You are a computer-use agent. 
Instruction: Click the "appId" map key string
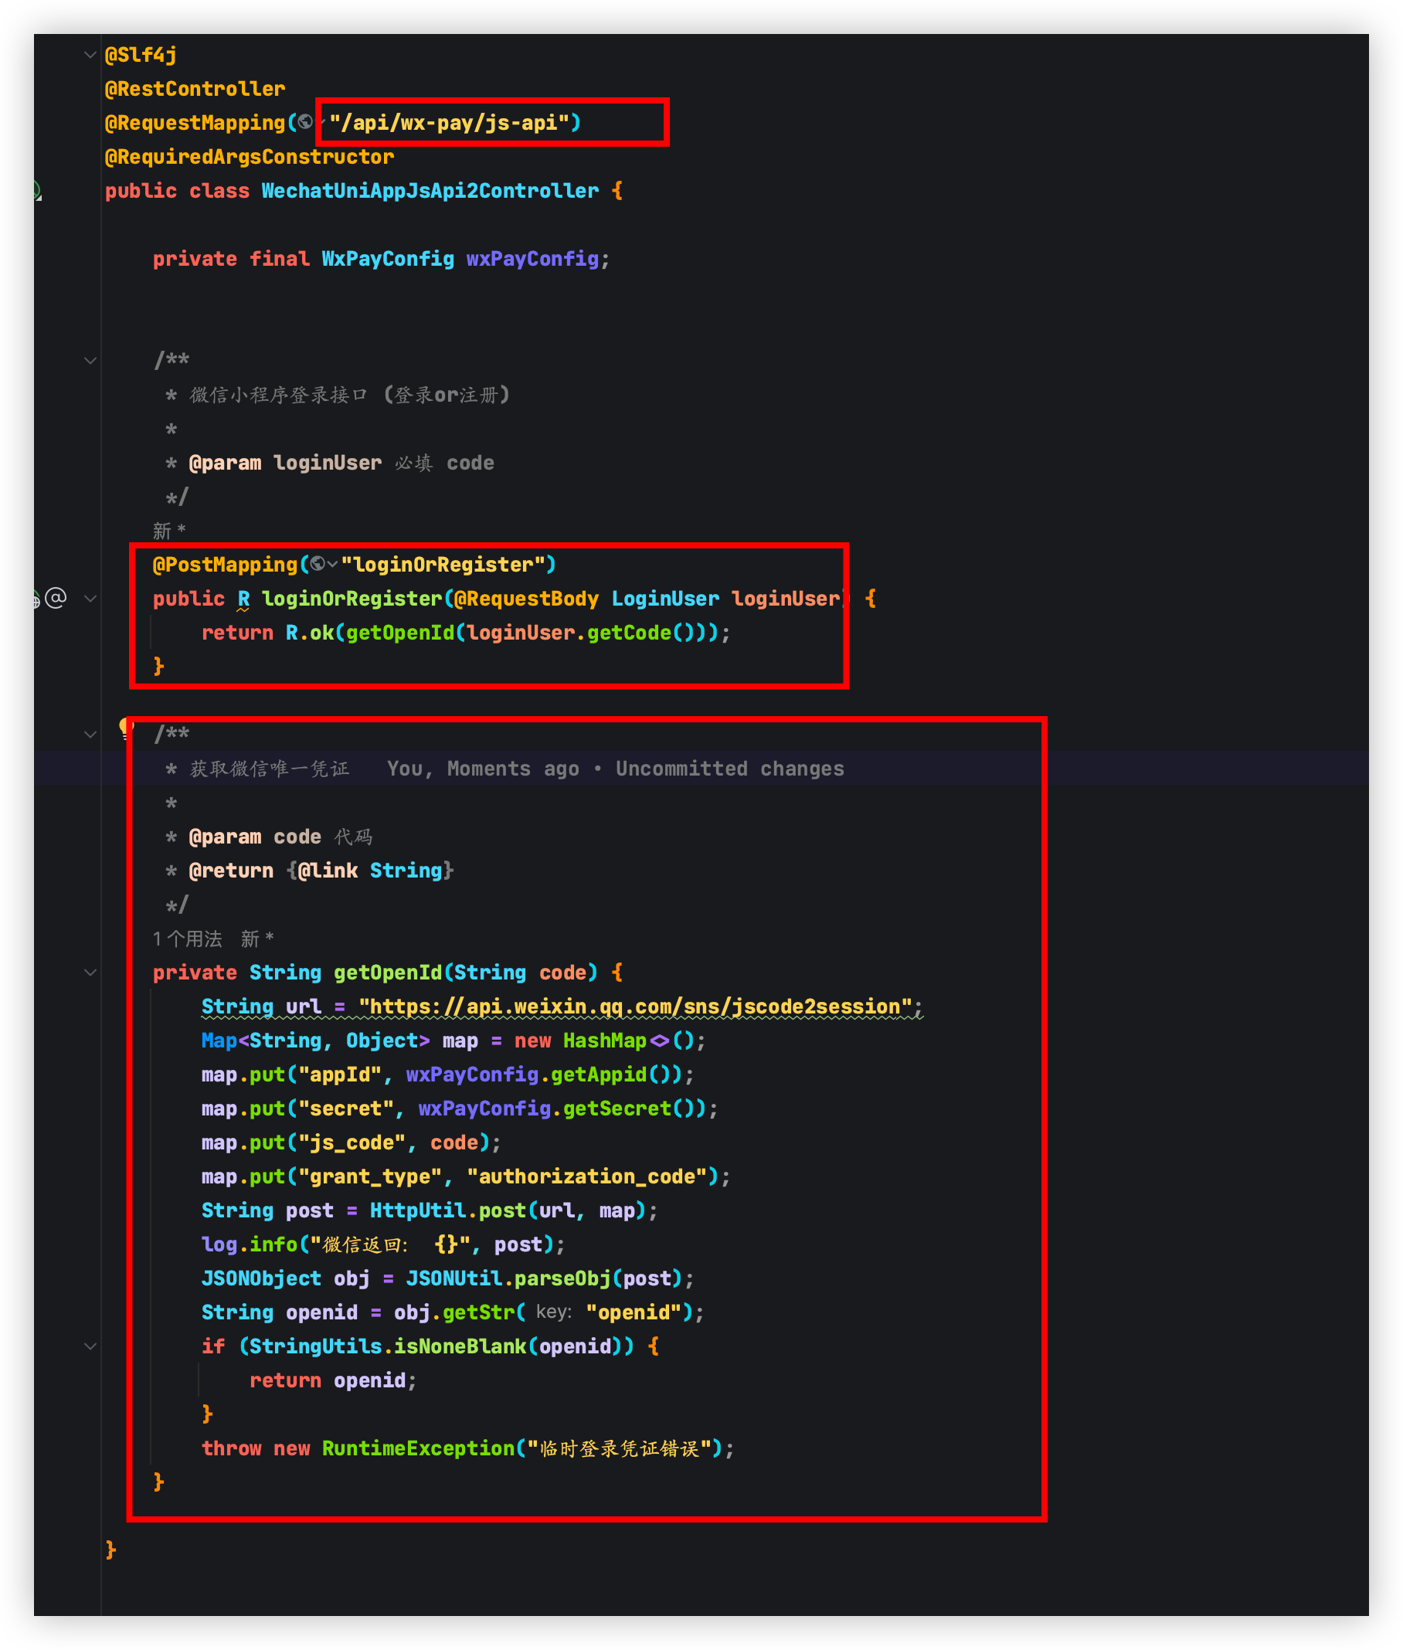[340, 1075]
